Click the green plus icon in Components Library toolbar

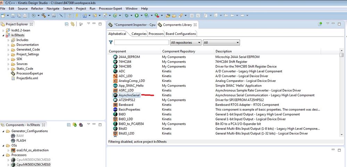click(x=320, y=24)
